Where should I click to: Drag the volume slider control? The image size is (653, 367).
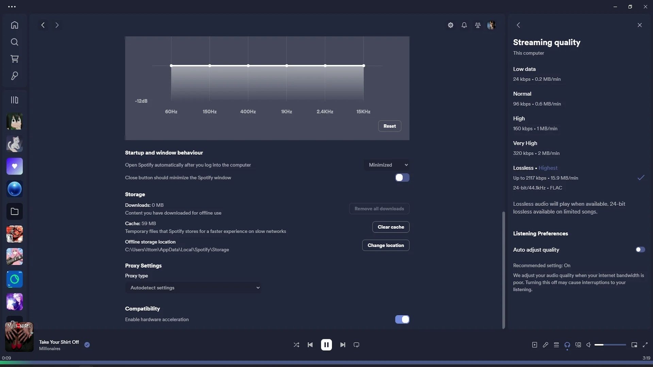click(603, 345)
